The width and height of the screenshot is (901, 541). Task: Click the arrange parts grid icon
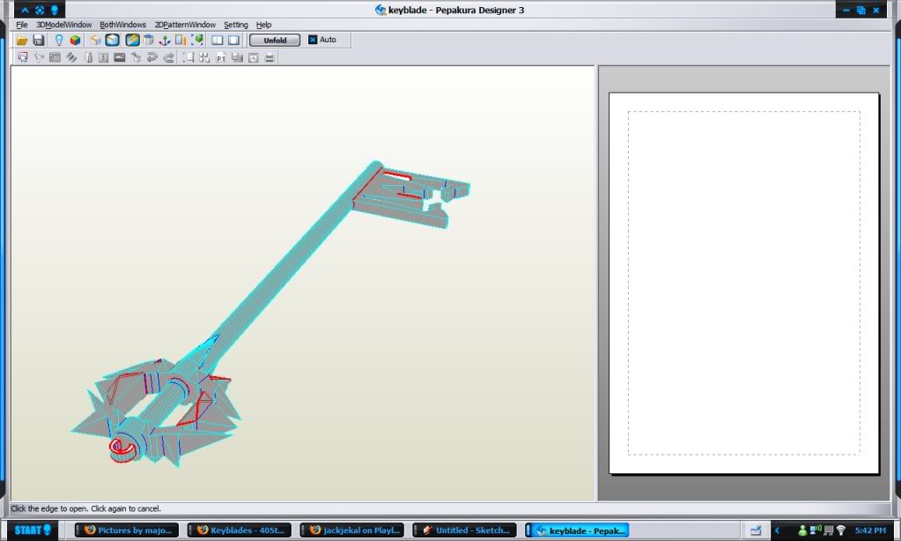[x=204, y=57]
